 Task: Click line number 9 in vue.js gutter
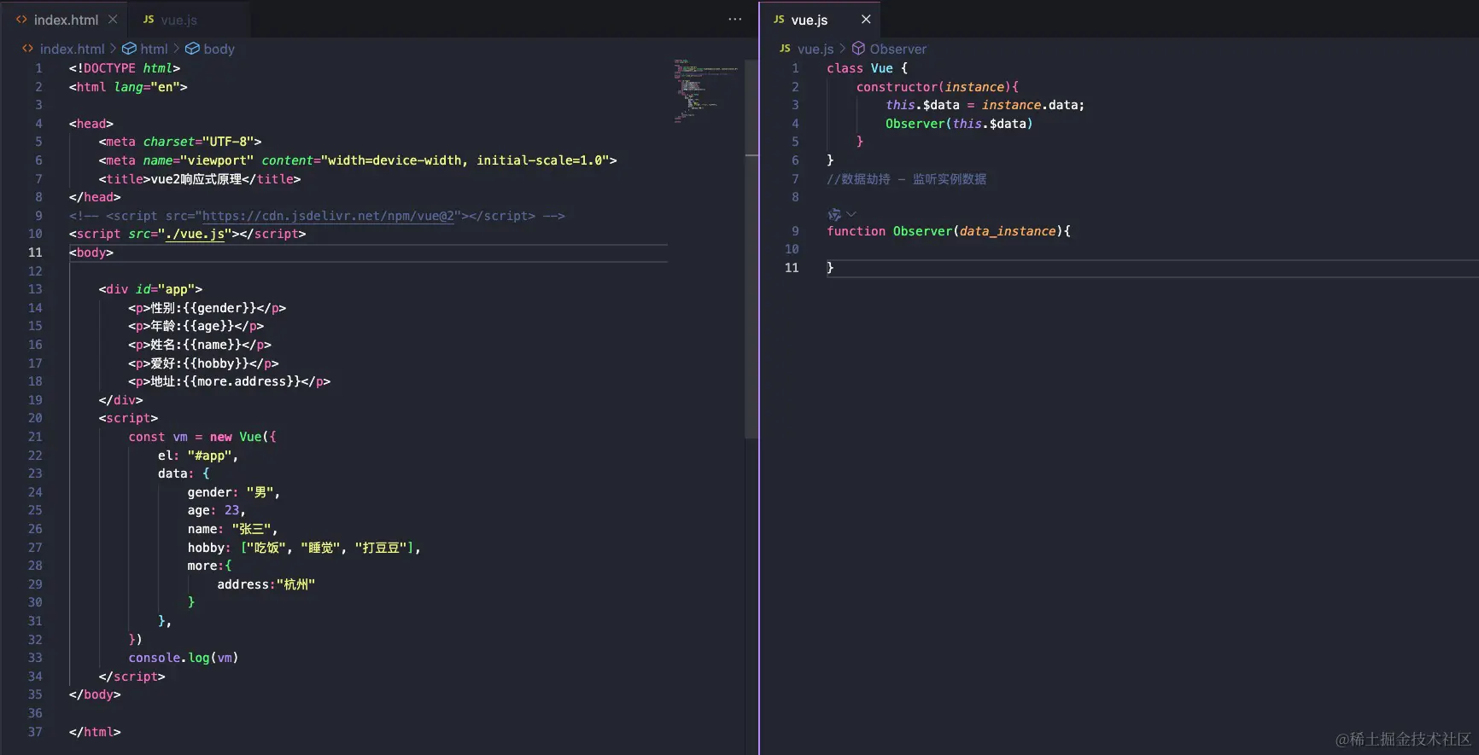point(795,231)
